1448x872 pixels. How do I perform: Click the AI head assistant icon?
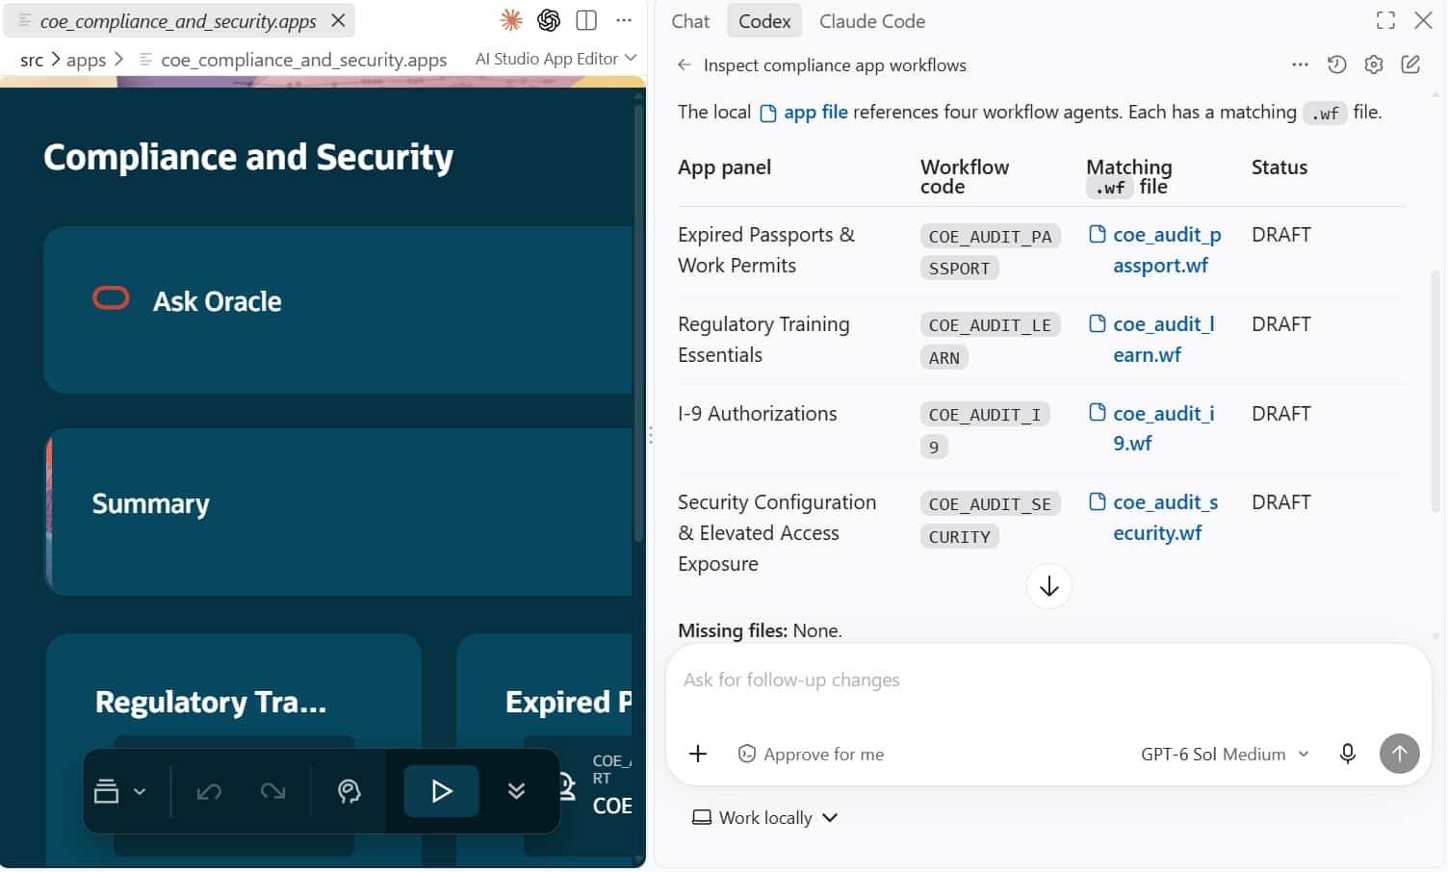tap(349, 791)
